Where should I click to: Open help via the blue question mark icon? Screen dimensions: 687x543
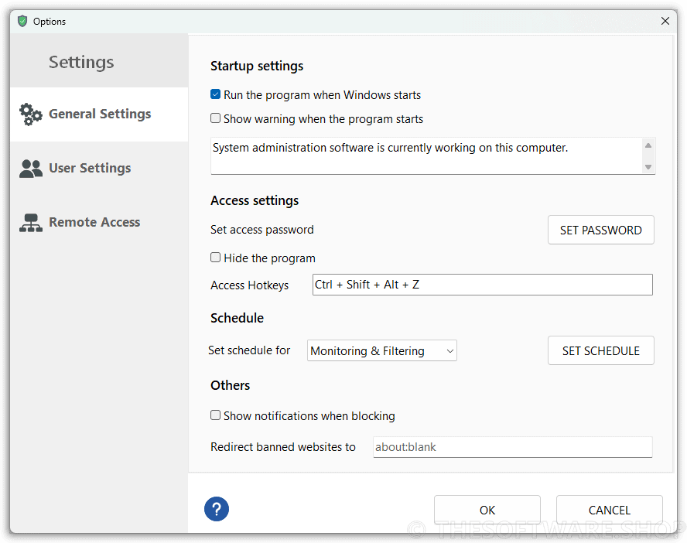pyautogui.click(x=217, y=509)
